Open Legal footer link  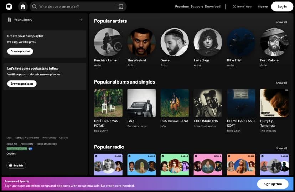[x=9, y=138]
